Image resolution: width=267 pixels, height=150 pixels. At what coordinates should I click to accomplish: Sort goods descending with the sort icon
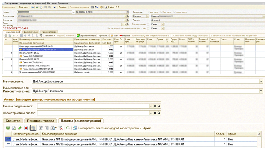[x=37, y=36]
